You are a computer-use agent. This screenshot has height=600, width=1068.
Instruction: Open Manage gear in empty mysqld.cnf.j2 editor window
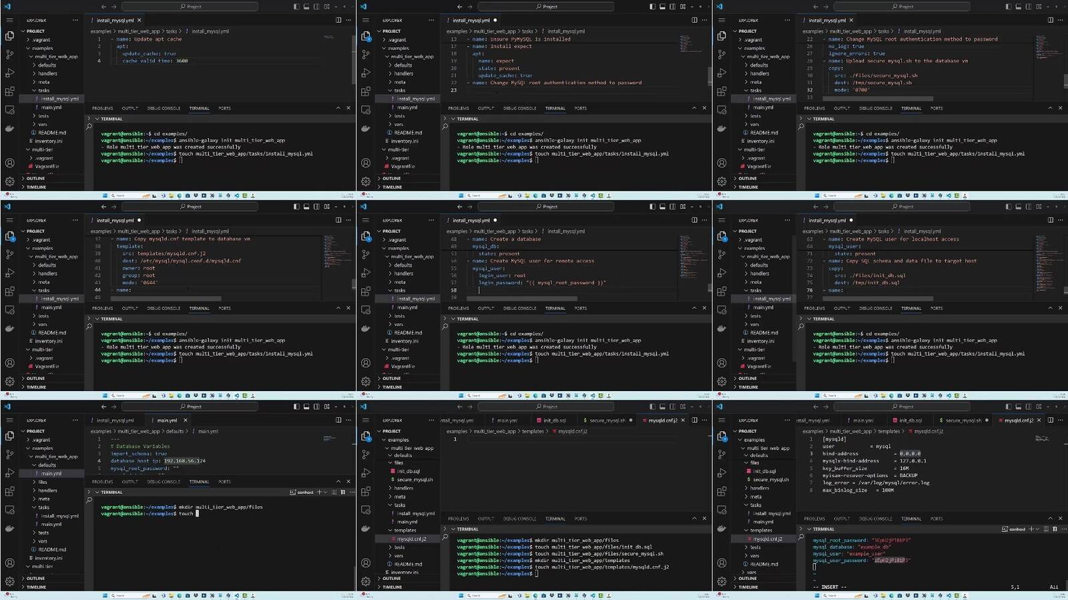click(366, 581)
